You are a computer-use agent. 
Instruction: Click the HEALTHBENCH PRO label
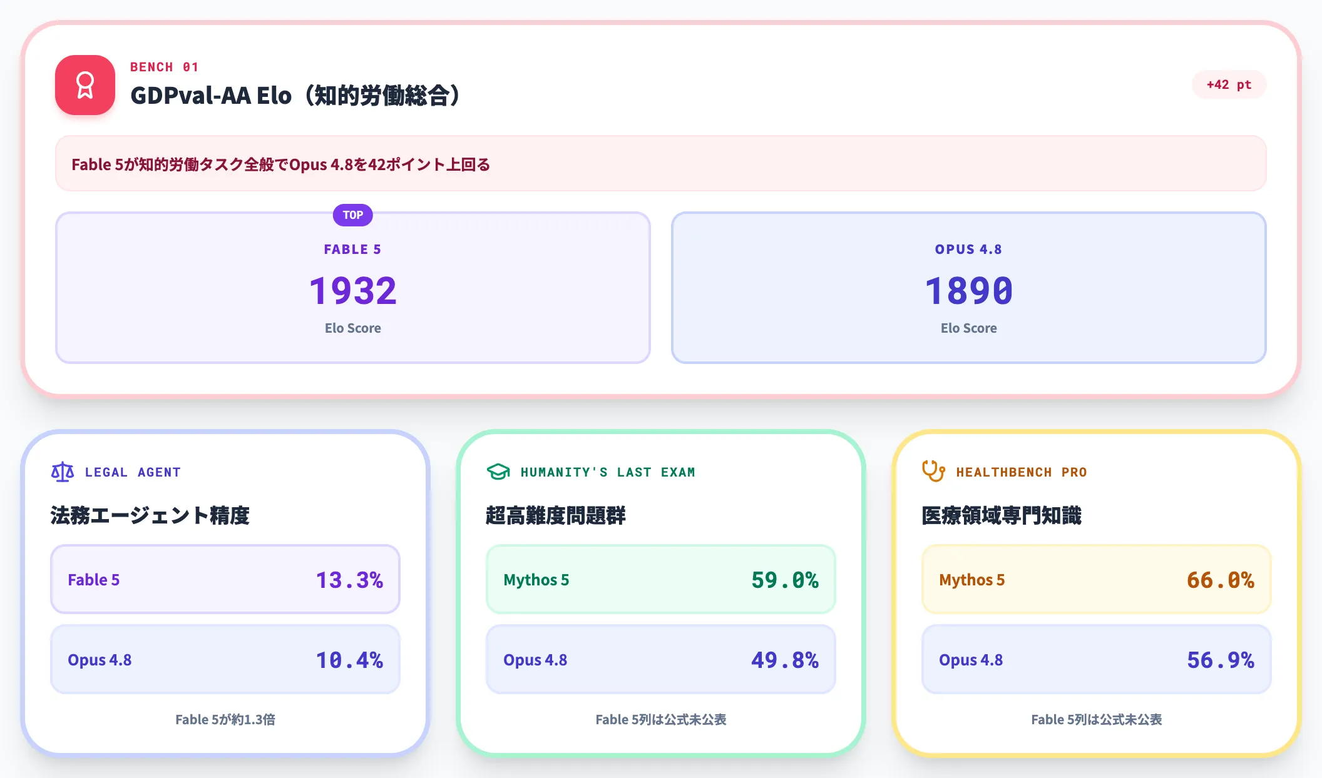1022,472
